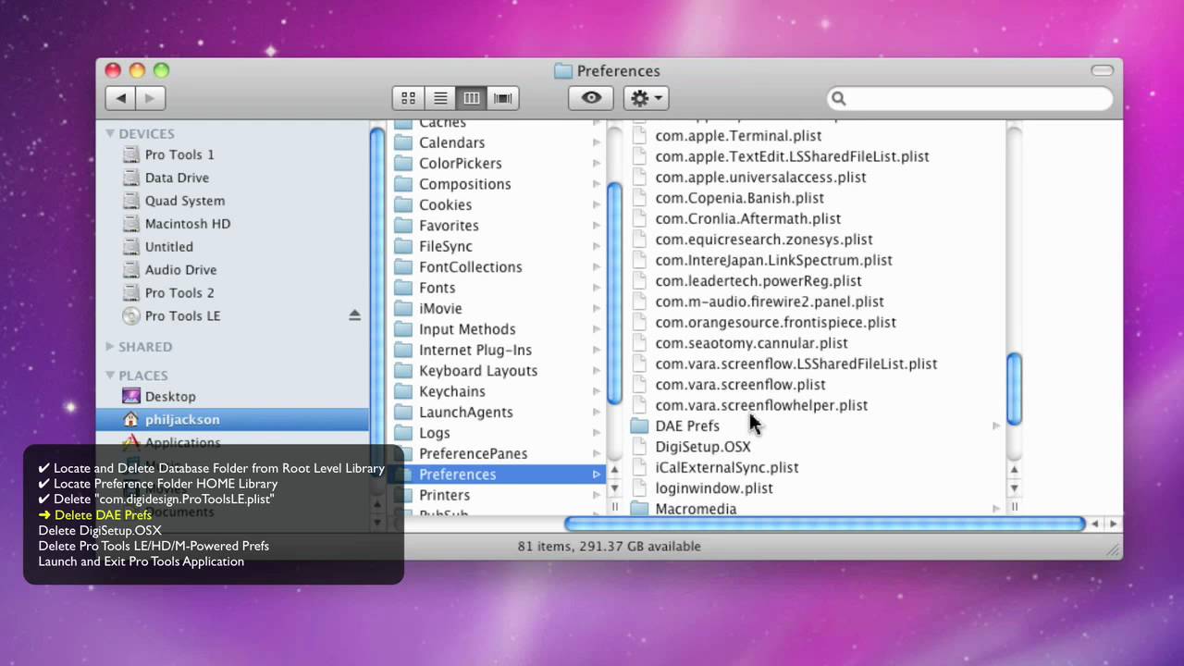The height and width of the screenshot is (666, 1184).
Task: Open the Keychains folder
Action: (451, 391)
